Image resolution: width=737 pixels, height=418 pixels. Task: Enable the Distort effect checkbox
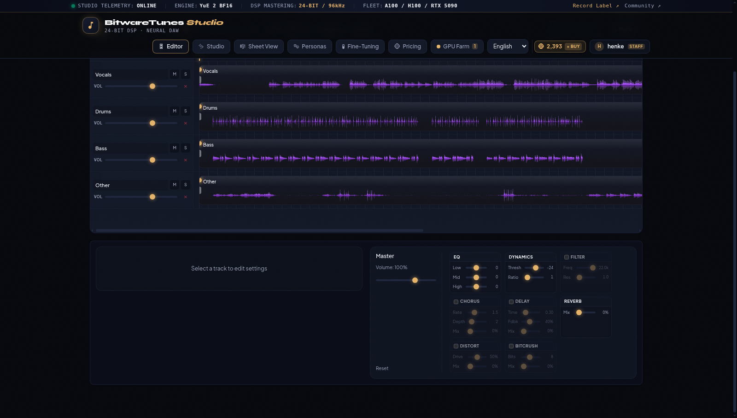456,346
